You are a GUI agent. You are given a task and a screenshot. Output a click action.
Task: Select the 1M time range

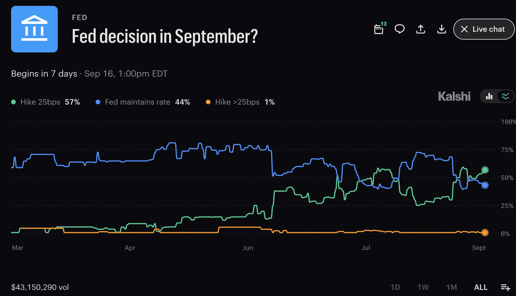click(x=451, y=287)
